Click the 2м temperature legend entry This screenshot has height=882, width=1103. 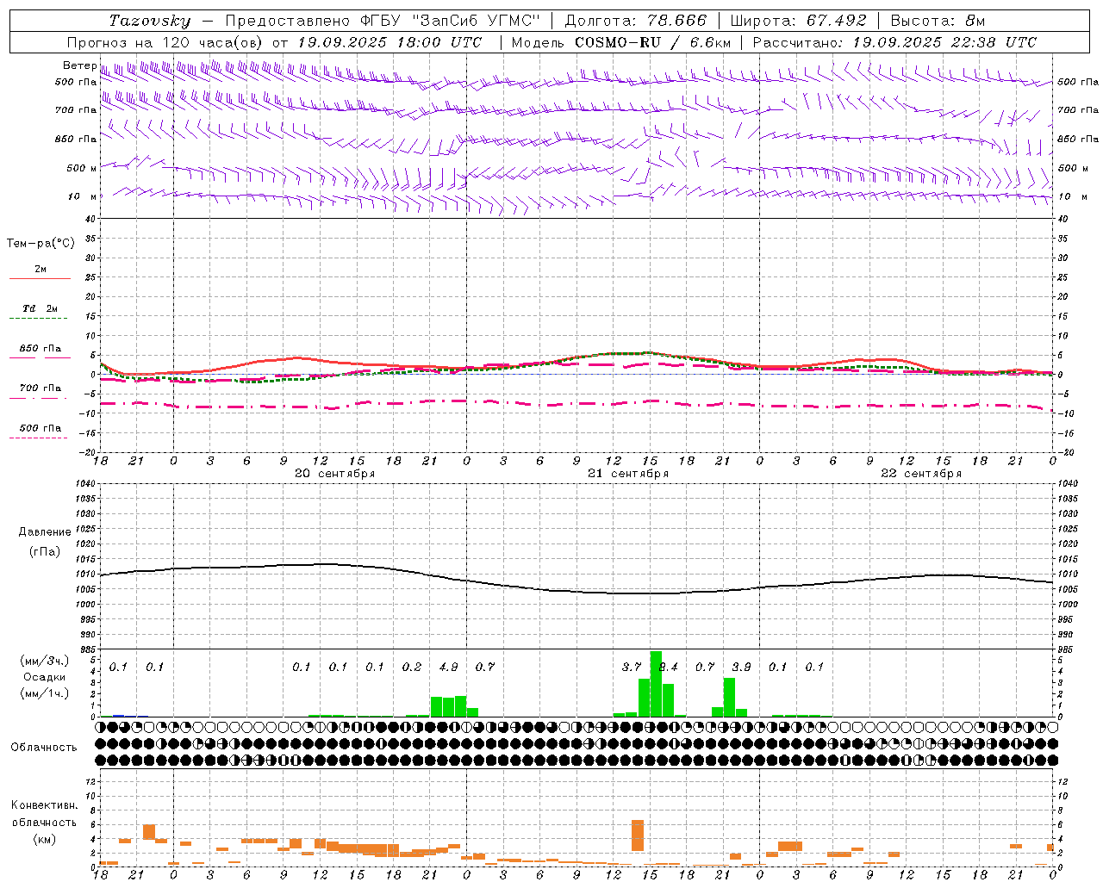point(41,270)
